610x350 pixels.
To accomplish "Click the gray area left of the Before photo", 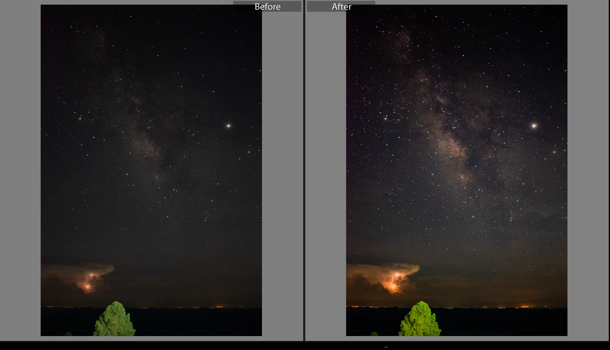I will 20,170.
